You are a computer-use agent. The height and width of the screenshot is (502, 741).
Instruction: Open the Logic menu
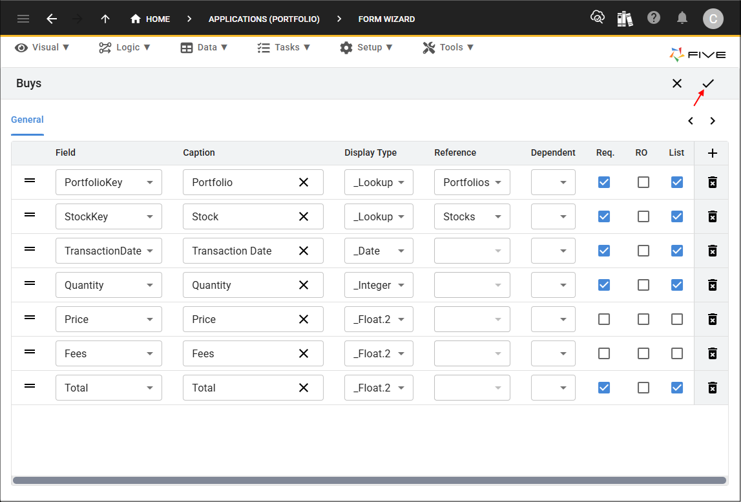click(x=124, y=47)
